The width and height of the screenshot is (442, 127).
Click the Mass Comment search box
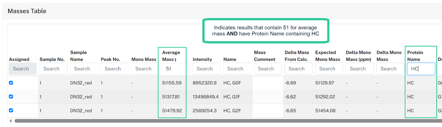[x=268, y=69]
